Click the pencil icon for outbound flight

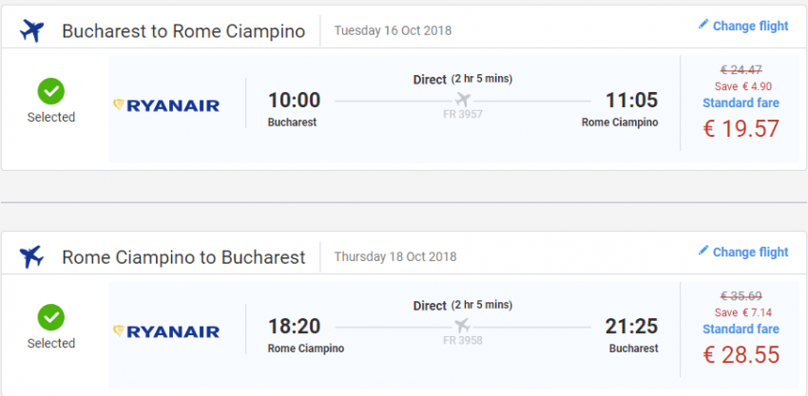click(703, 25)
